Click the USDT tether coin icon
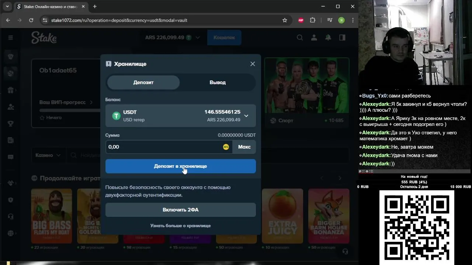This screenshot has height=265, width=472. (x=117, y=116)
